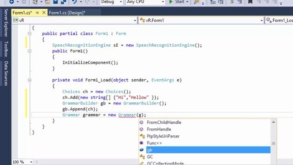Open the Server Explorer side panel
This screenshot has height=165, width=293.
(6, 22)
